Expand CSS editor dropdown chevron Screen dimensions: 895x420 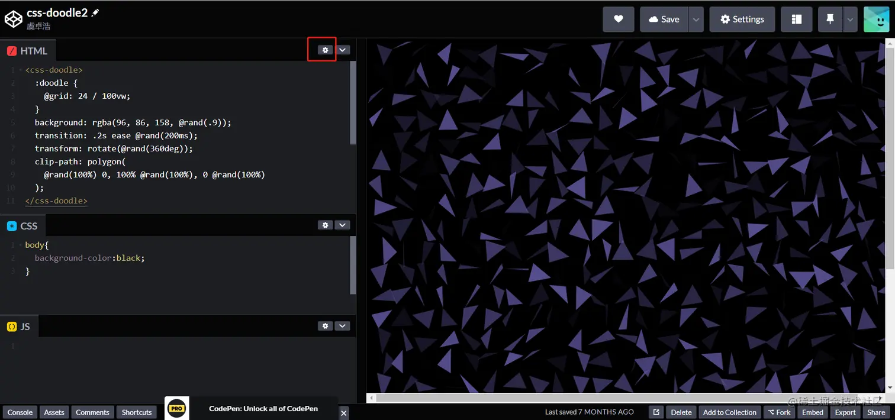tap(342, 225)
